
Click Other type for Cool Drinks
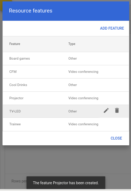pyautogui.click(x=73, y=85)
